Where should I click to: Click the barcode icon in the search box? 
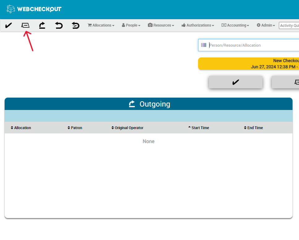(x=204, y=45)
